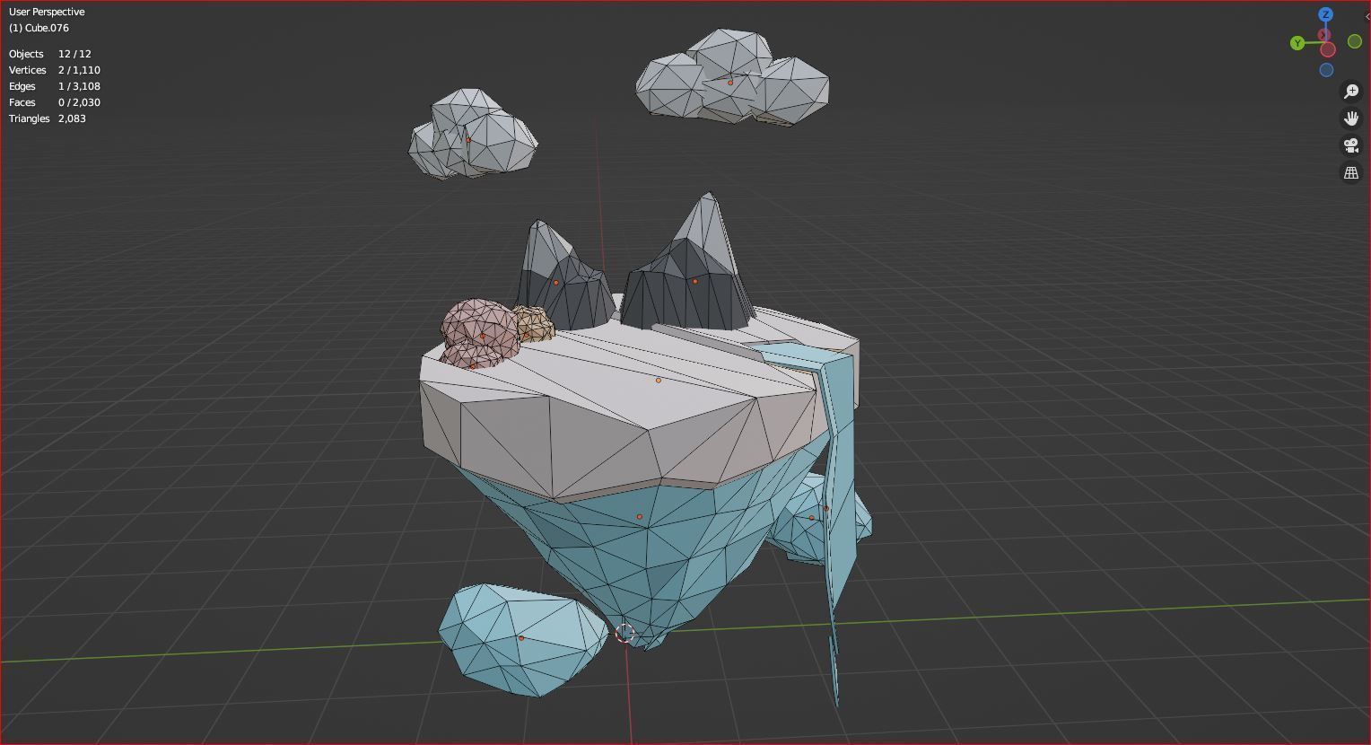This screenshot has height=745, width=1371.
Task: Select the pink bush on the island
Action: point(480,332)
